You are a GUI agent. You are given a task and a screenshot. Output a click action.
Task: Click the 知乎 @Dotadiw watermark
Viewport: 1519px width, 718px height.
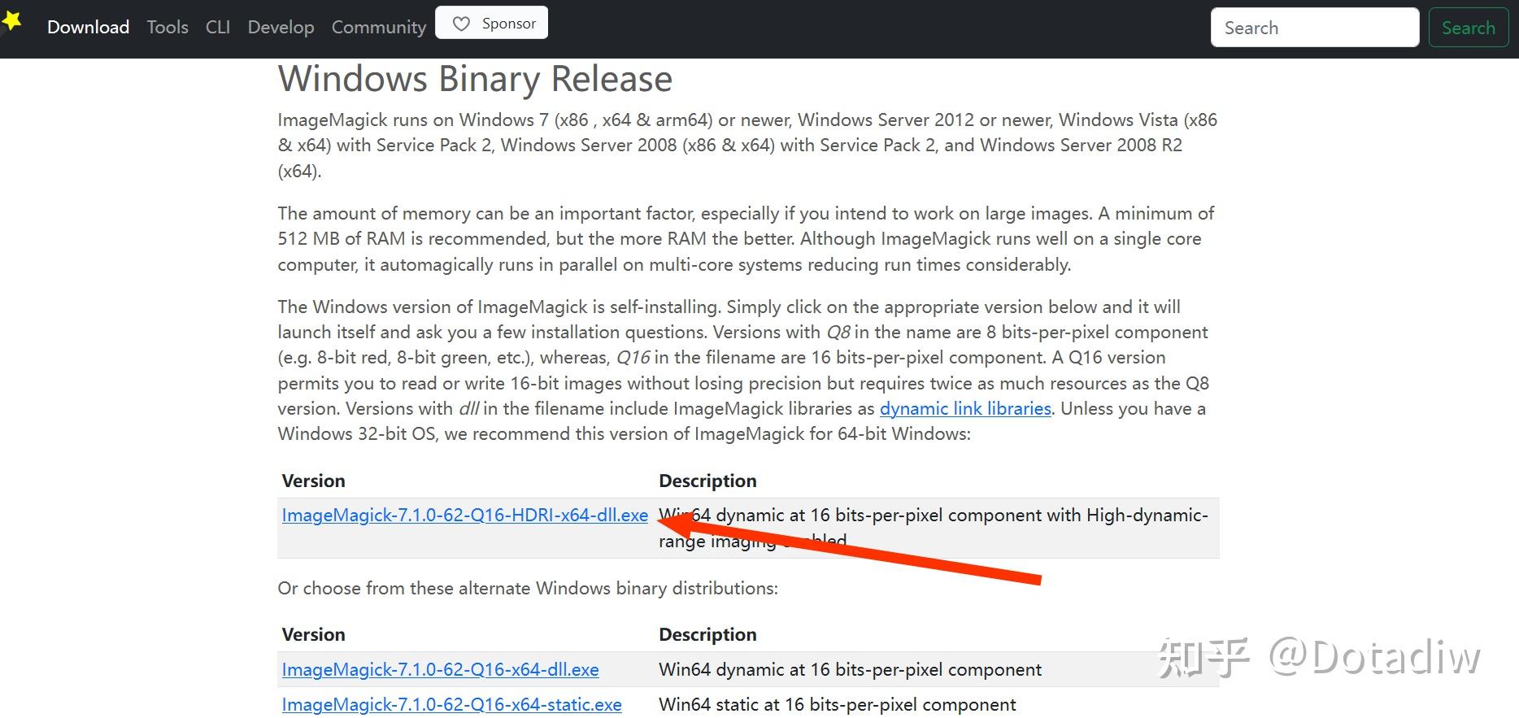point(1318,657)
